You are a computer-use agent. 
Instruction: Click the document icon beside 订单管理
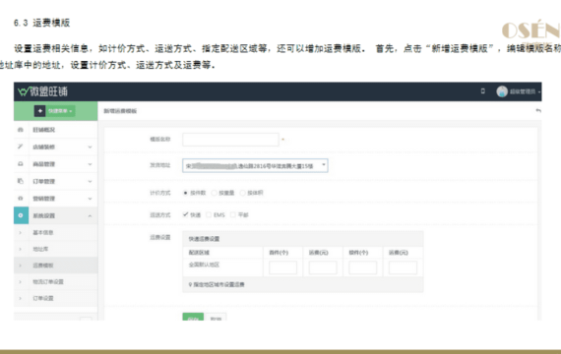[x=21, y=181]
